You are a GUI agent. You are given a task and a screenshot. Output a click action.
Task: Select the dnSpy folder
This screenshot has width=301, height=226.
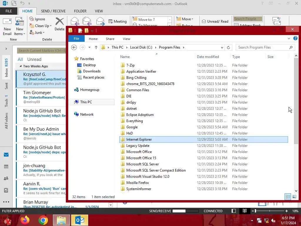[131, 102]
